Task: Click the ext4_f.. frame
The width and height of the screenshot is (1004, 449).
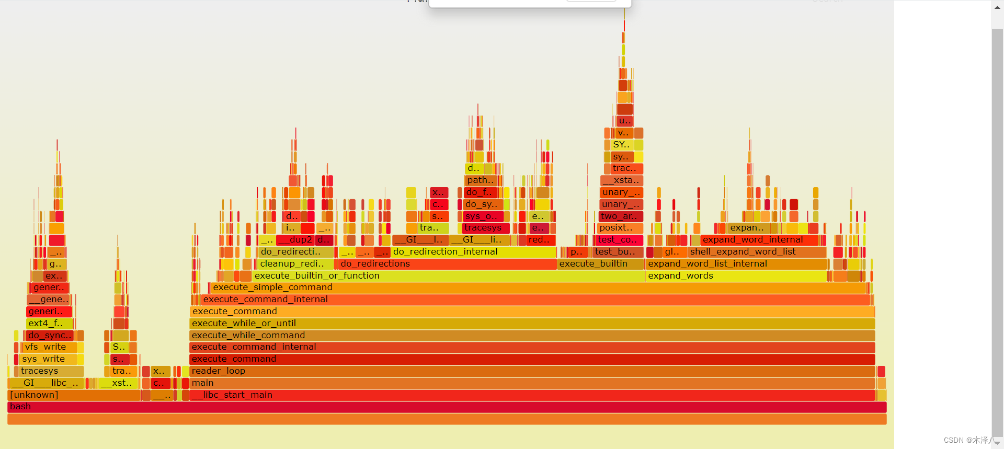Action: tap(50, 323)
